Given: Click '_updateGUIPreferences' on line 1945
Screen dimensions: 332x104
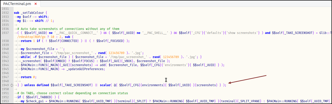Looking at the screenshot, I should tap(85, 69).
